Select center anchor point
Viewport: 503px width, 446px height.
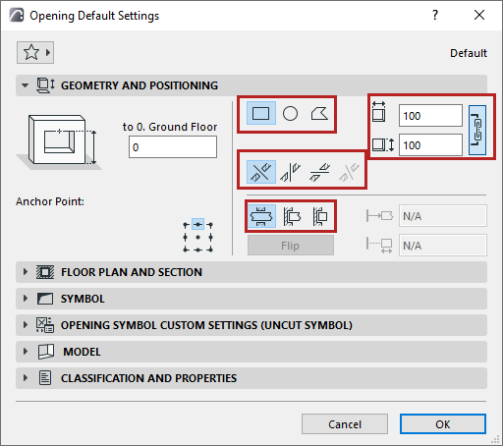(197, 237)
